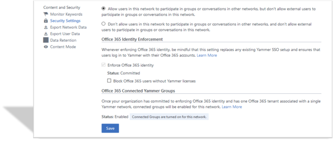Click the 'Connected Groups are turned on' status badge
The width and height of the screenshot is (333, 141).
point(169,117)
